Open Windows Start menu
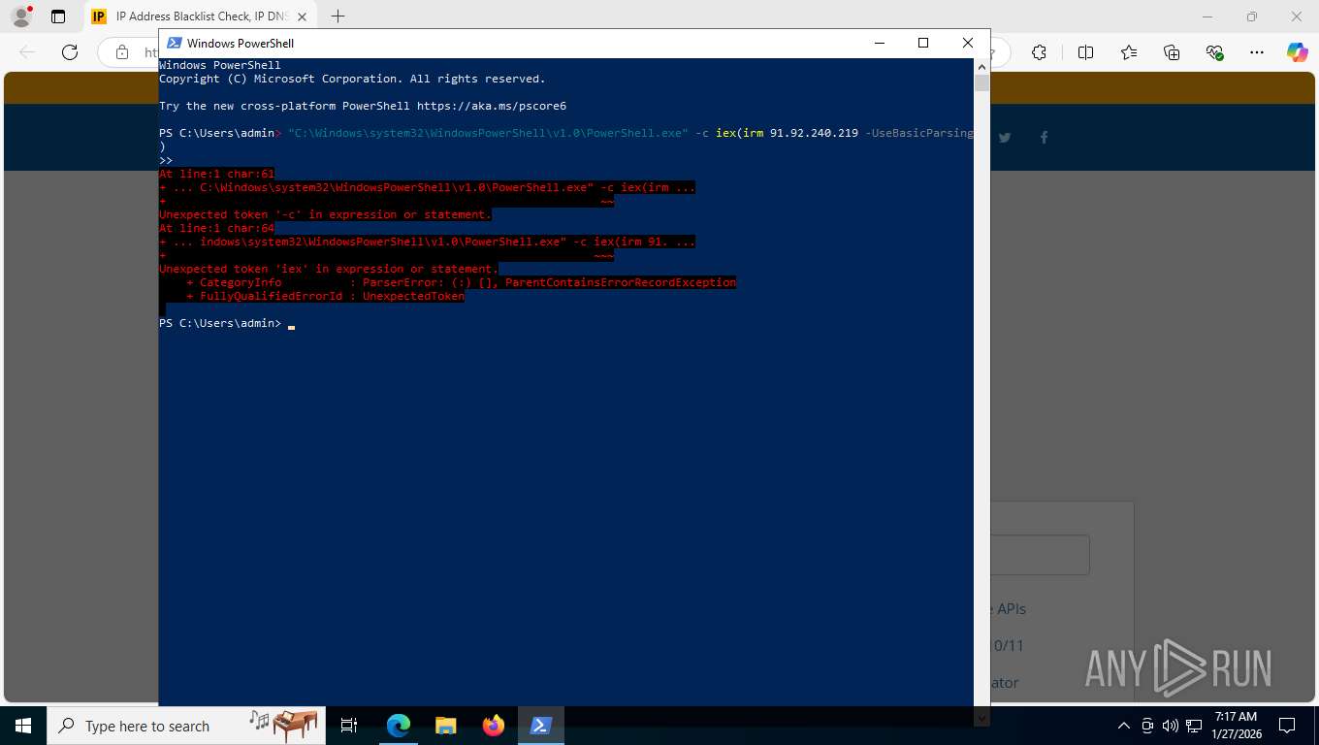Viewport: 1319px width, 745px height. (x=22, y=726)
